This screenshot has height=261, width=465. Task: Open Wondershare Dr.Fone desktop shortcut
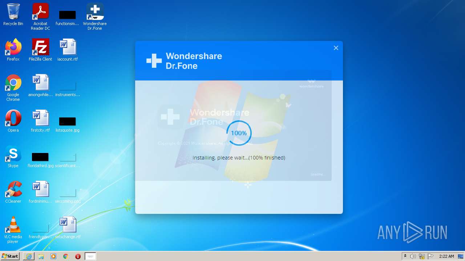click(x=95, y=16)
